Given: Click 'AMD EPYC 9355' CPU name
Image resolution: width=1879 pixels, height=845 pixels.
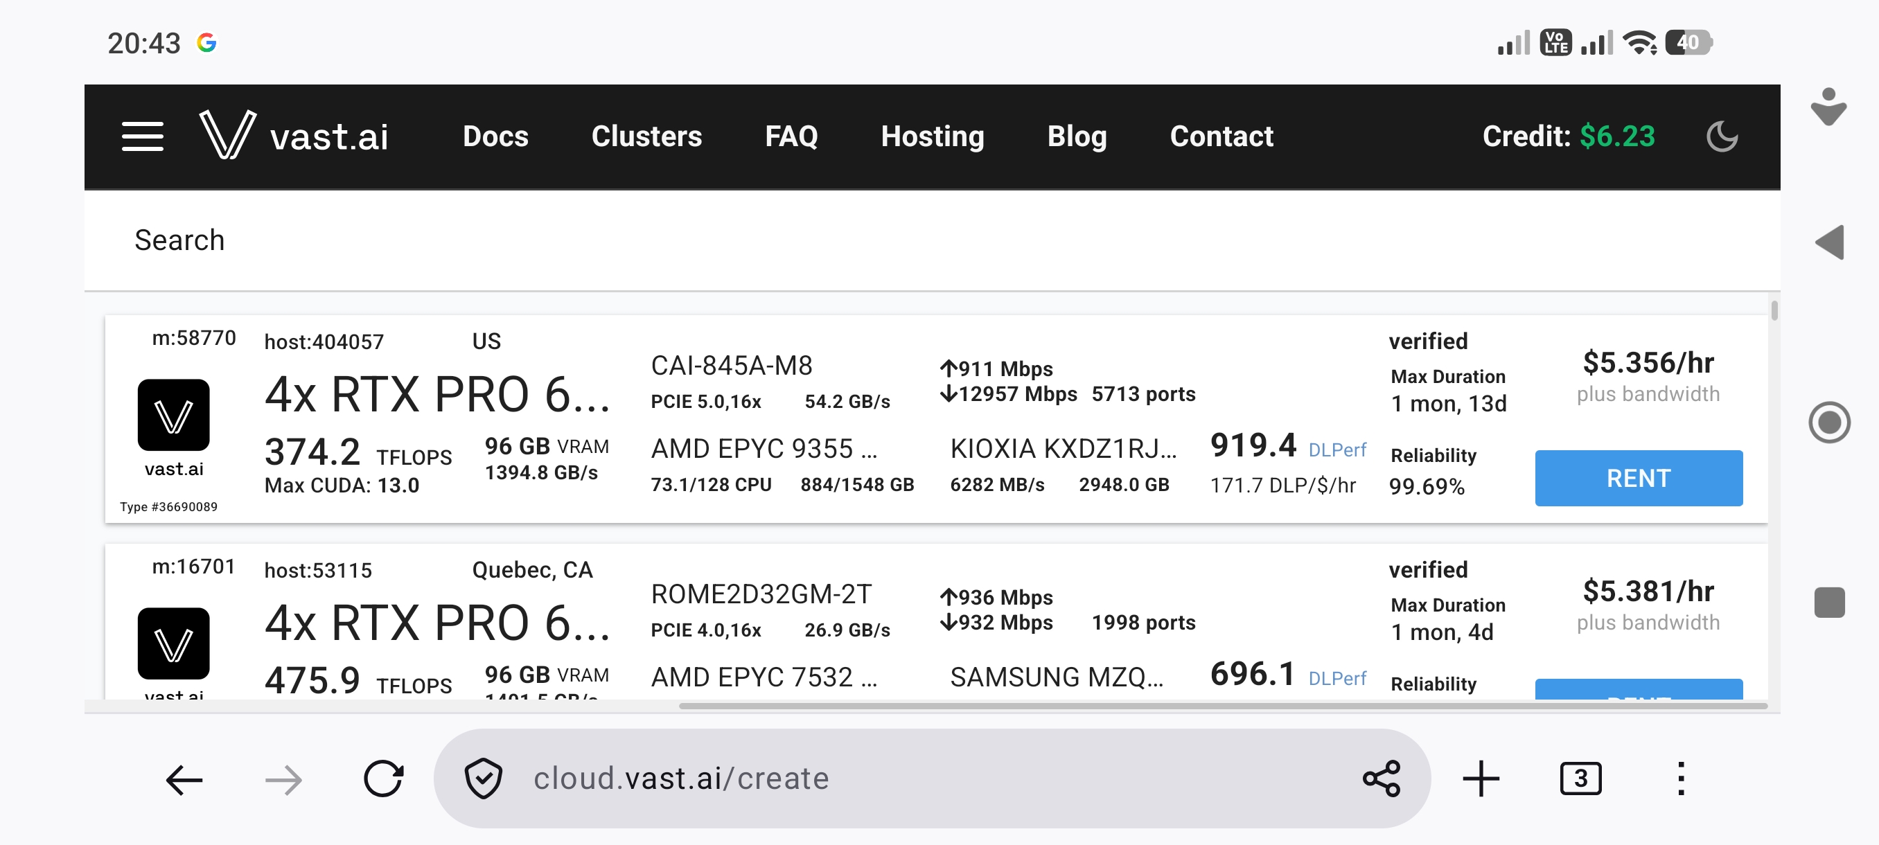Looking at the screenshot, I should point(764,448).
